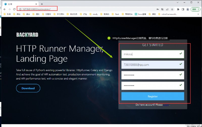Open the flask bookmark folder
Screen dimensions: 202x127
pos(115,14)
